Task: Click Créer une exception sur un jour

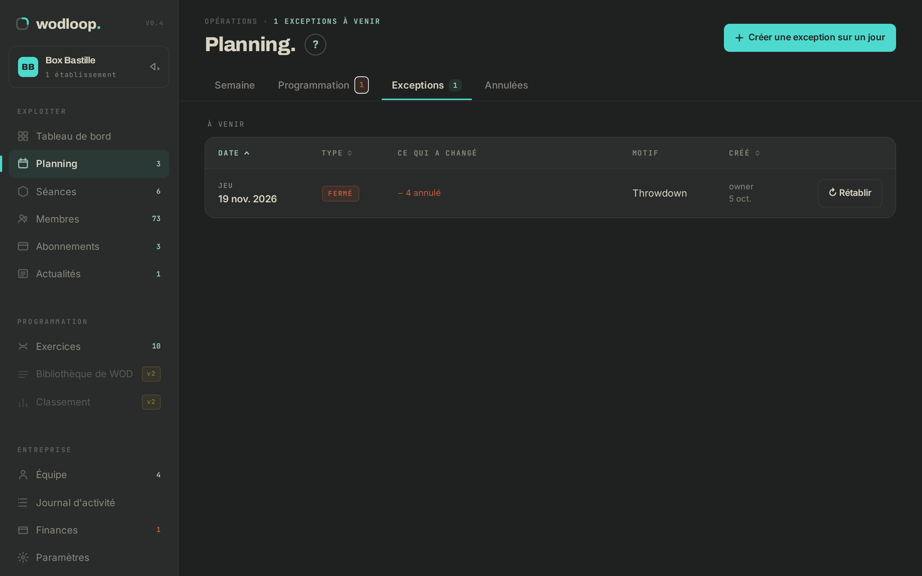Action: pyautogui.click(x=810, y=37)
